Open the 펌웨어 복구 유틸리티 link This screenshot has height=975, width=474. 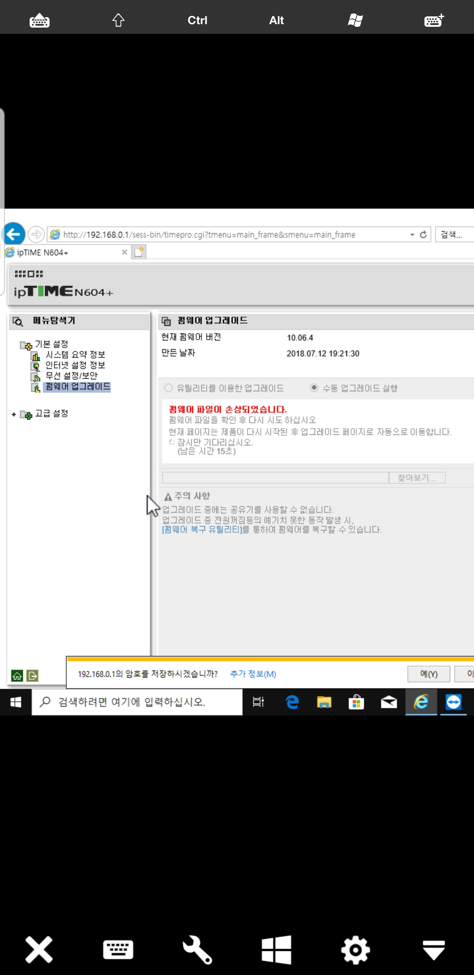coord(202,530)
